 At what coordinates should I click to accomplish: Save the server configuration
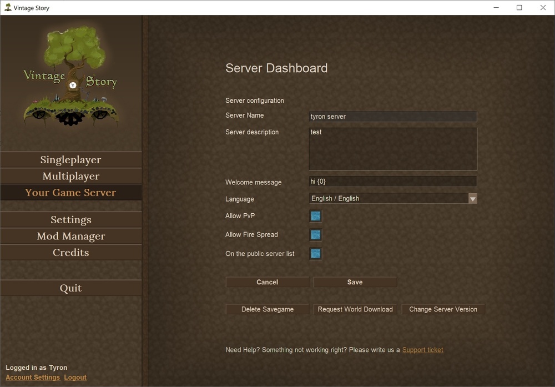(x=355, y=282)
